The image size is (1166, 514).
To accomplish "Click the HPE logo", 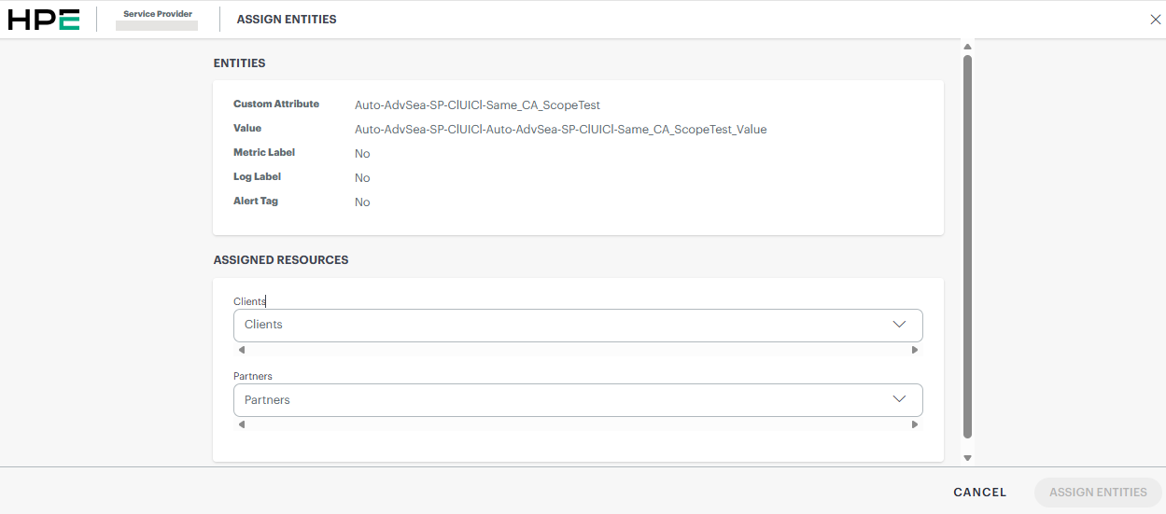I will [44, 20].
